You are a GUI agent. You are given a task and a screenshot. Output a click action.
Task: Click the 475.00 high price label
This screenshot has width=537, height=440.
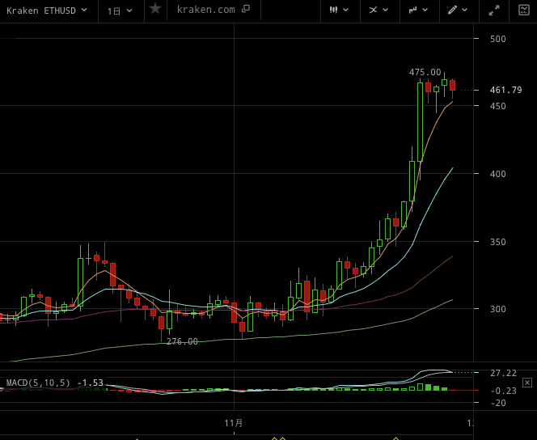point(425,72)
